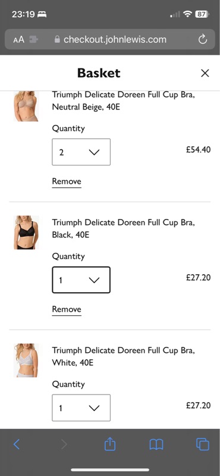Show all open tabs icon

click(x=203, y=444)
